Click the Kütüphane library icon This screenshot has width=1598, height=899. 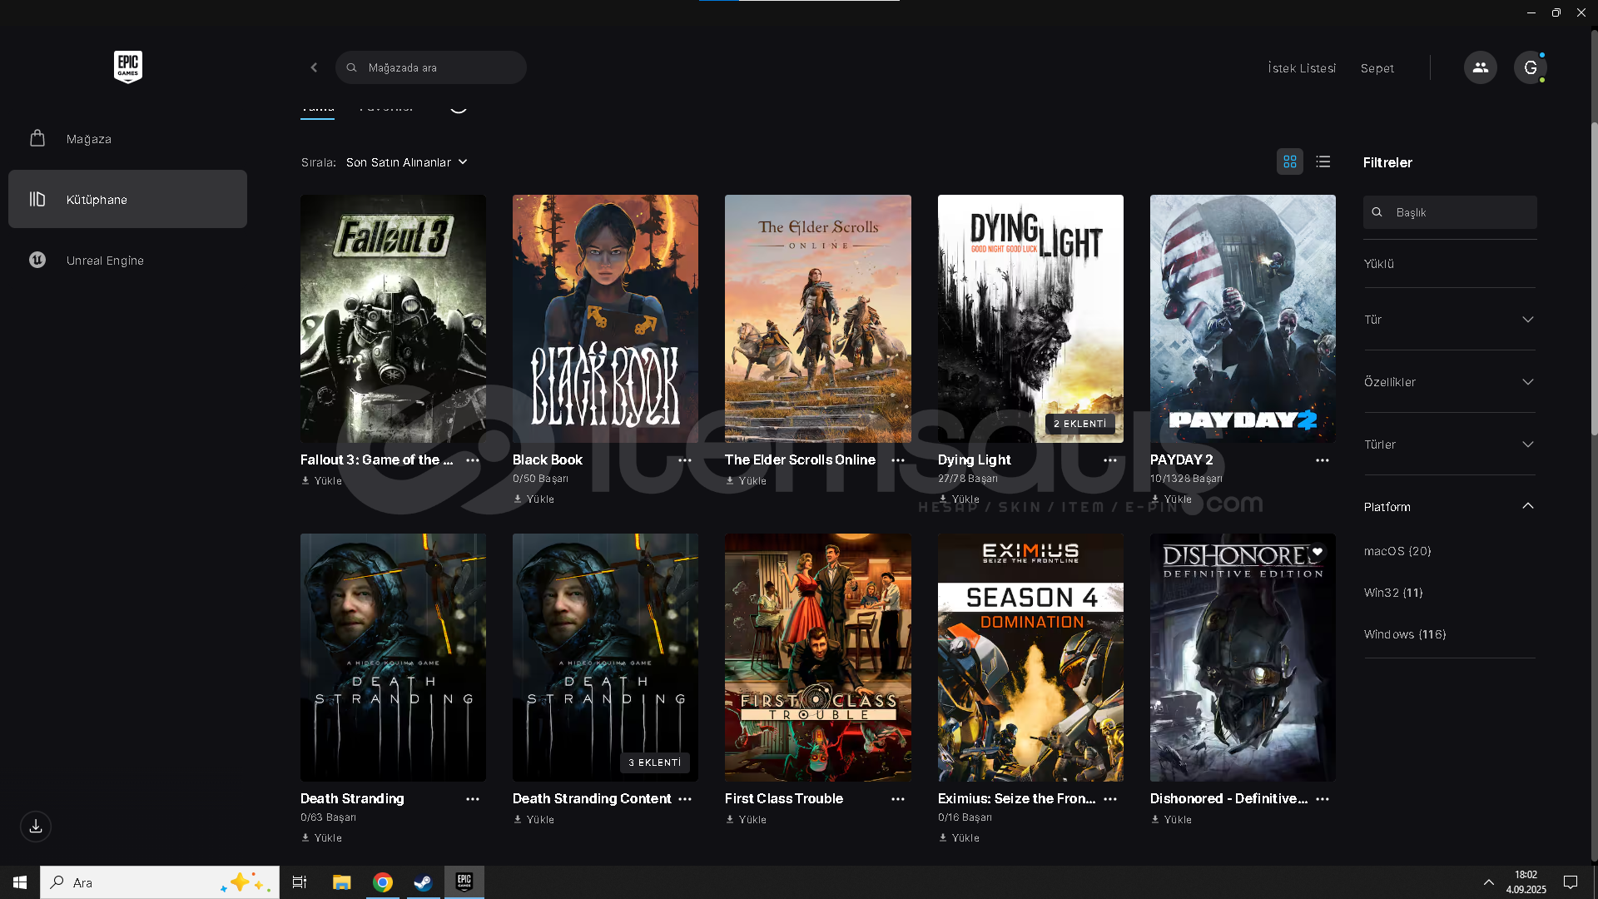[37, 199]
